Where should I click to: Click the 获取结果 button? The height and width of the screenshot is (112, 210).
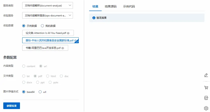[x=12, y=106]
